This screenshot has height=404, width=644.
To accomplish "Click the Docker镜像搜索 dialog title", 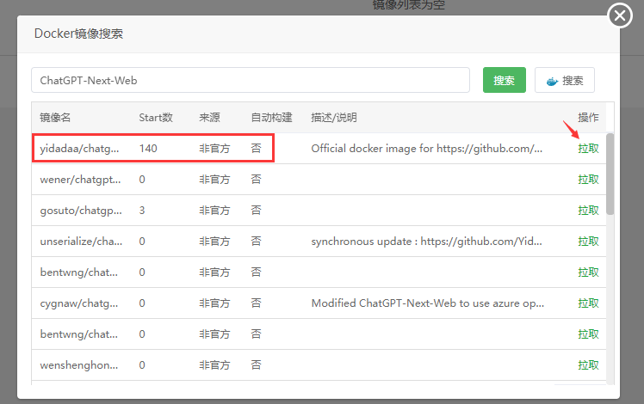I will [x=78, y=34].
